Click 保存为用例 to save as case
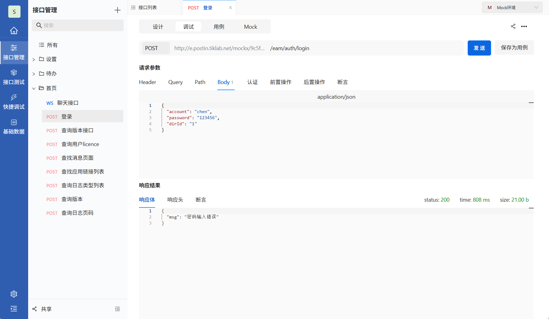 tap(514, 47)
